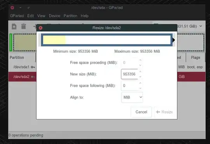Image resolution: width=210 pixels, height=144 pixels.
Task: Click the sda2 block in main disk map
Action: 25,43
